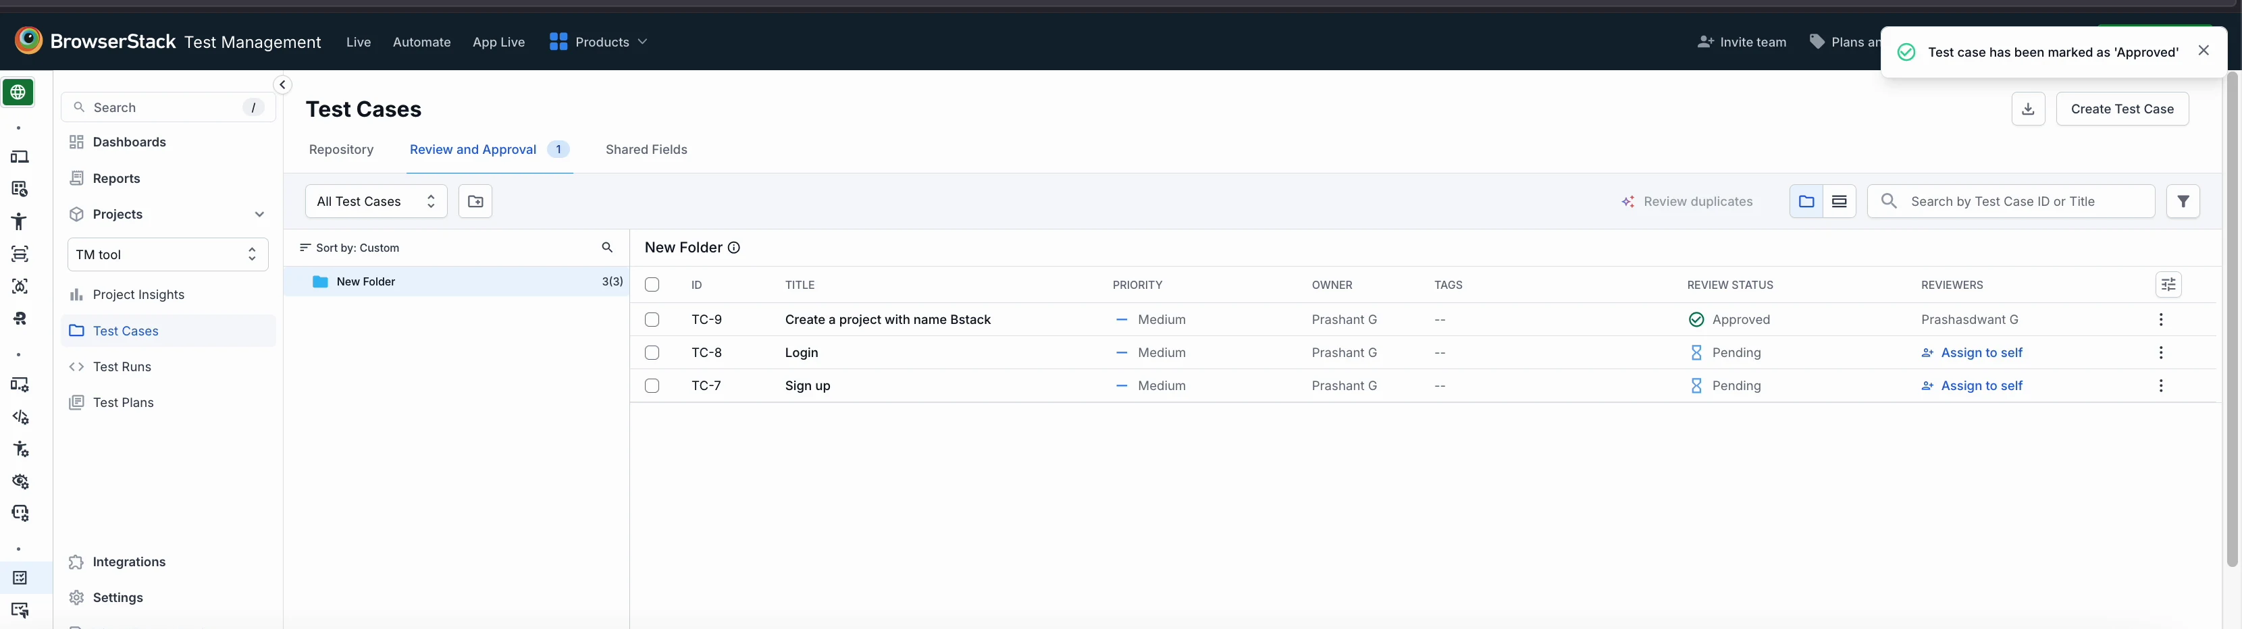Click the Settings gear icon
Viewport: 2242px width, 629px height.
pyautogui.click(x=76, y=598)
